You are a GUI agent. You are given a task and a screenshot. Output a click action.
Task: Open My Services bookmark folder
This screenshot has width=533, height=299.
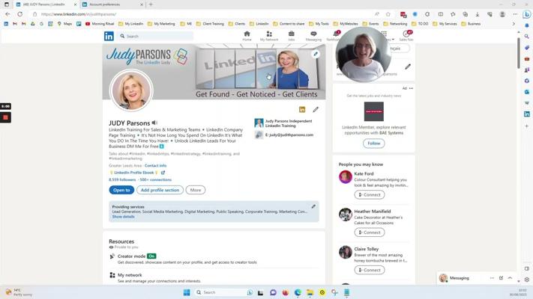pyautogui.click(x=445, y=24)
